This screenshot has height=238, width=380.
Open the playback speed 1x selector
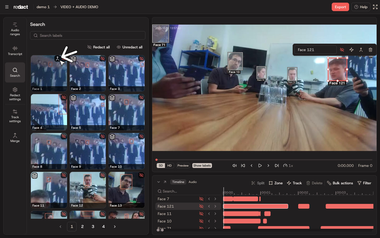(288, 166)
